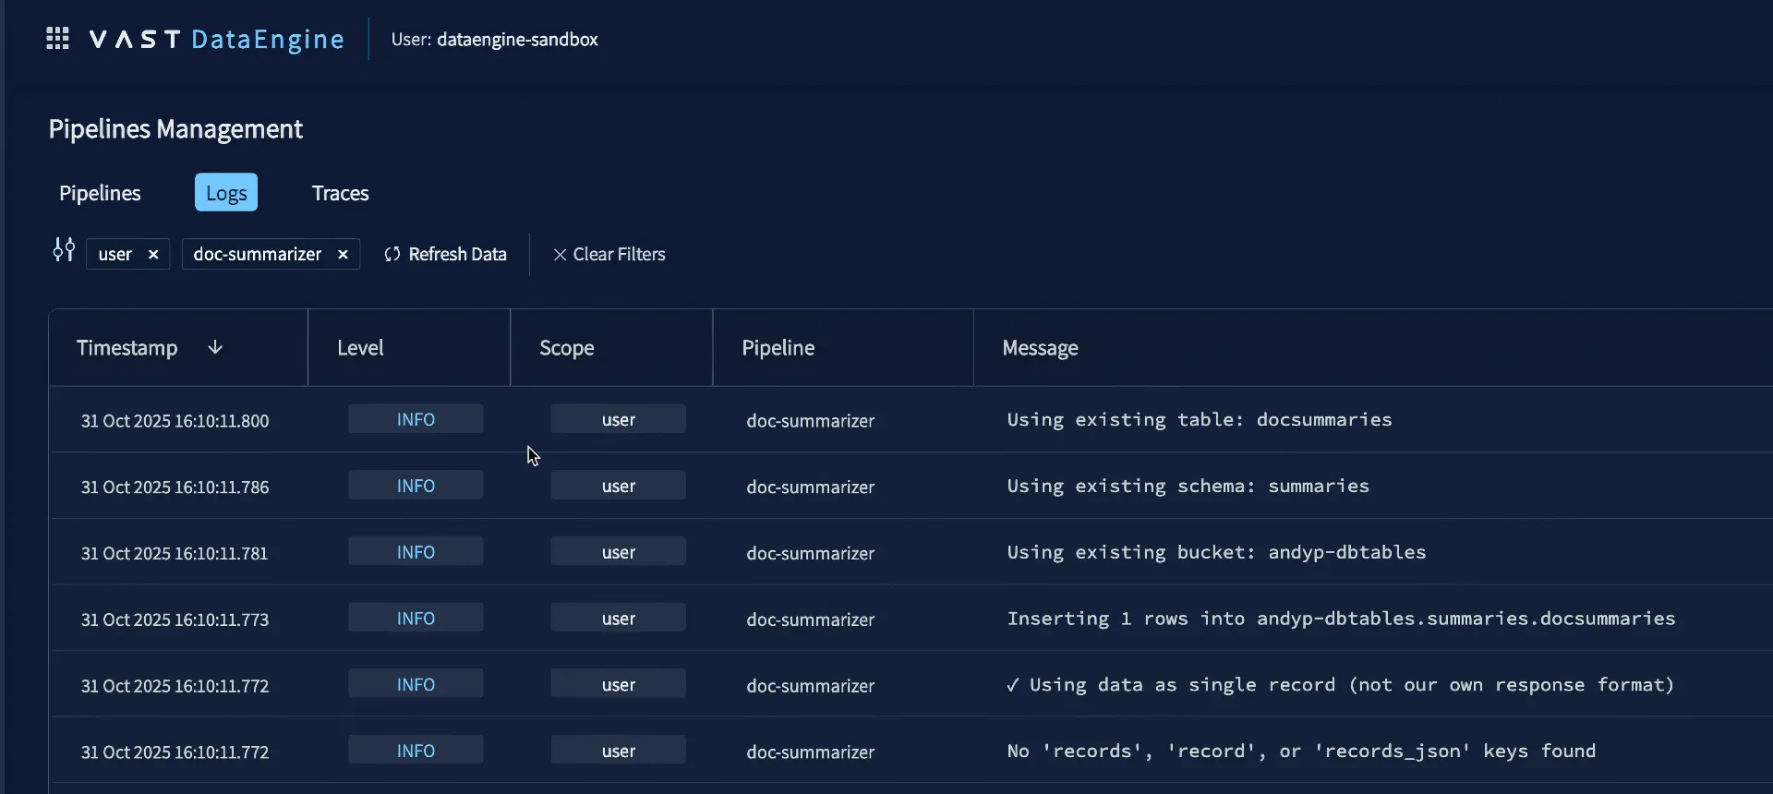This screenshot has height=794, width=1773.
Task: Click the Scope column header
Action: pos(611,347)
